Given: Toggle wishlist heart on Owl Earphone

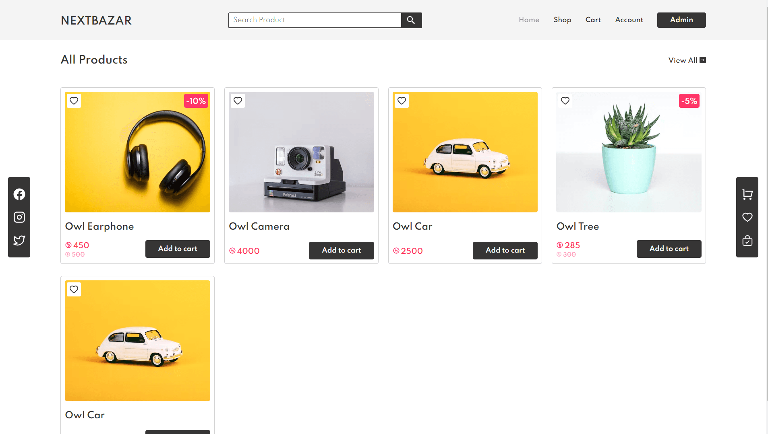Looking at the screenshot, I should pyautogui.click(x=74, y=101).
